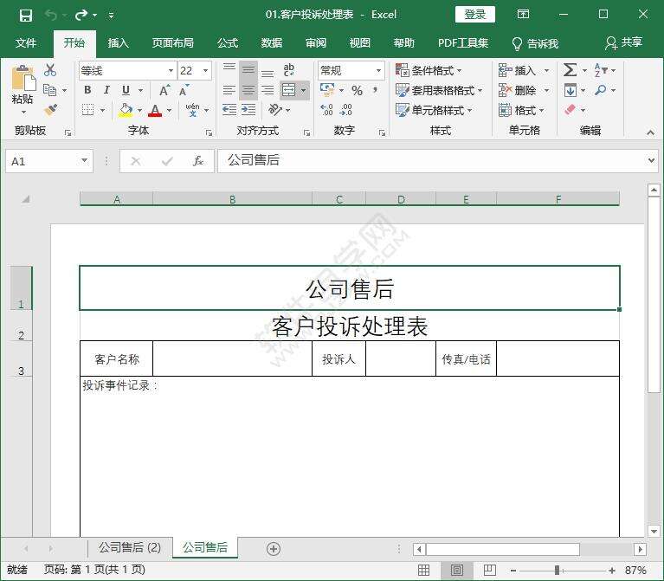Click the 登录 sign-in button

click(474, 14)
